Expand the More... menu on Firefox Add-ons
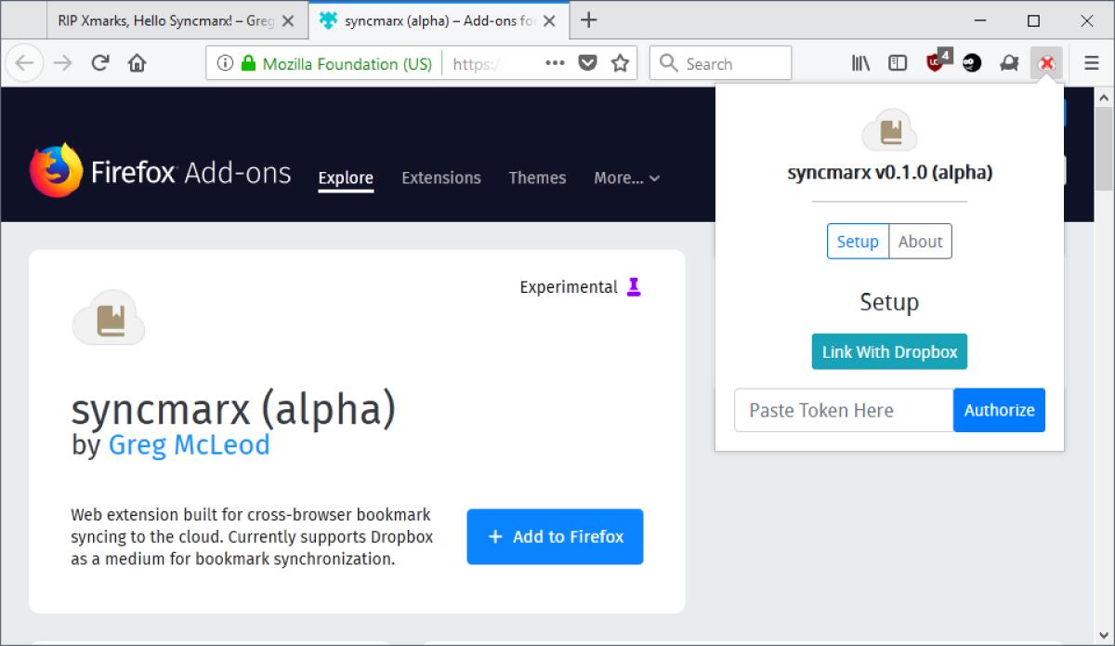 pyautogui.click(x=625, y=178)
